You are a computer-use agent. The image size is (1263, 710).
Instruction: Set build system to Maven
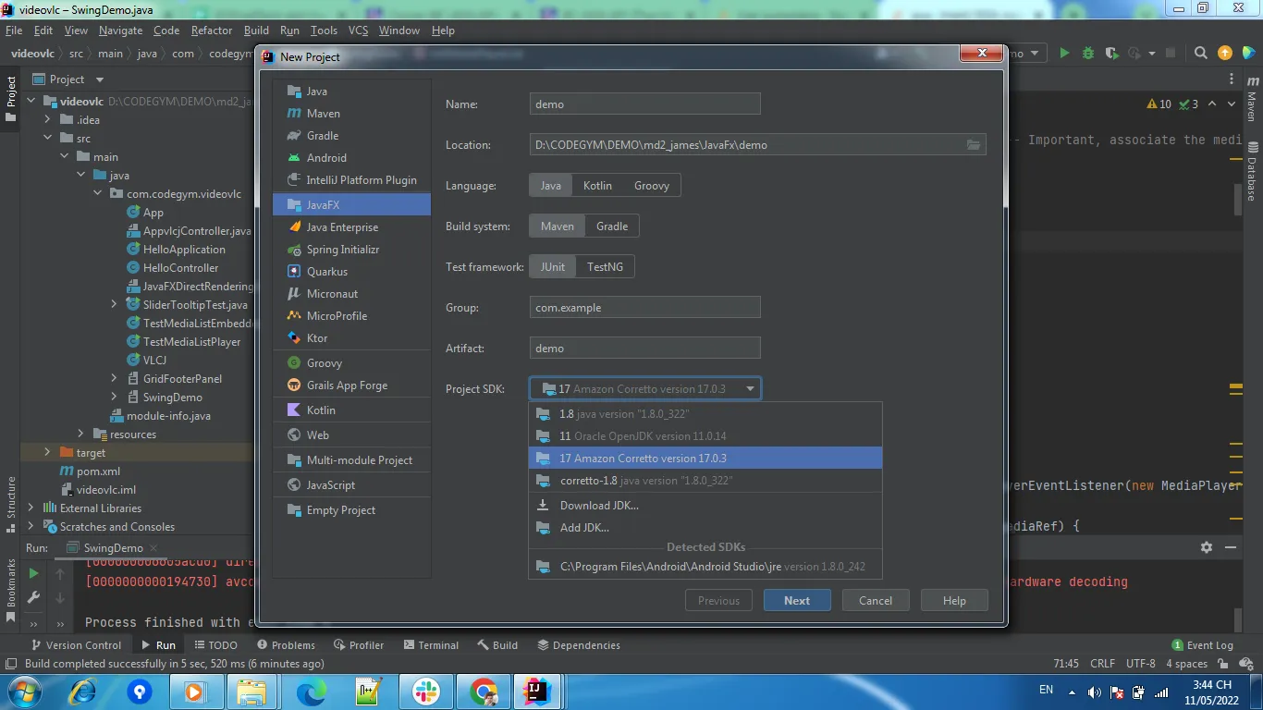pos(558,226)
